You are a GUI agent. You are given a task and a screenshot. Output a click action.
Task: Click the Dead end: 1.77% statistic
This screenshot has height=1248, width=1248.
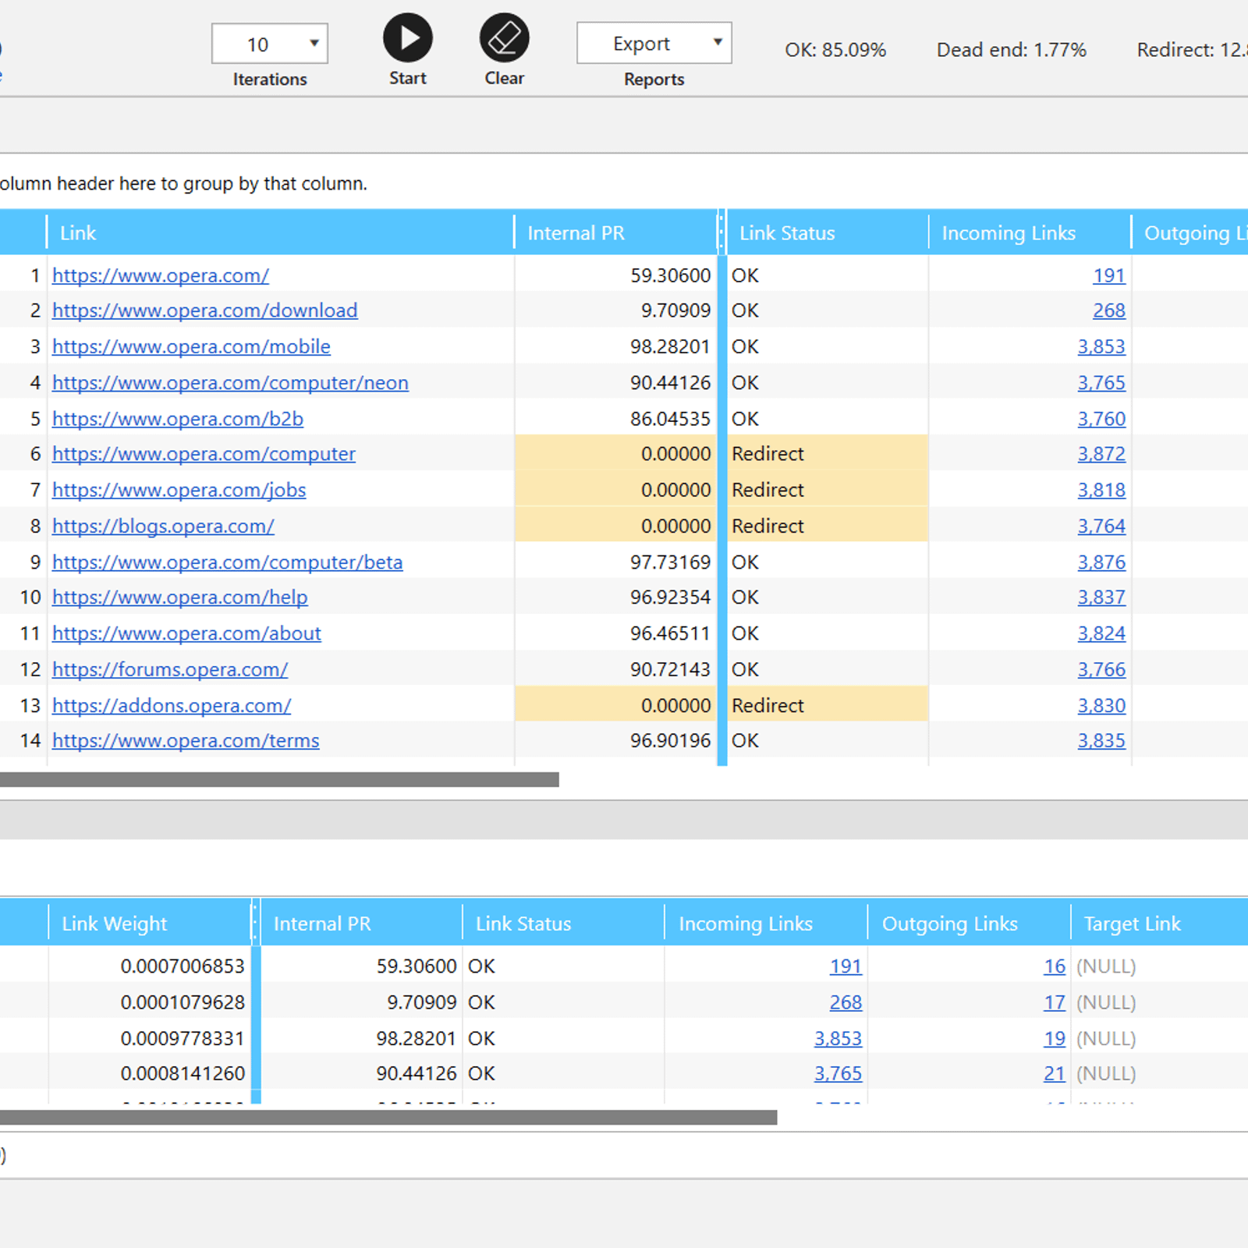coord(1012,50)
